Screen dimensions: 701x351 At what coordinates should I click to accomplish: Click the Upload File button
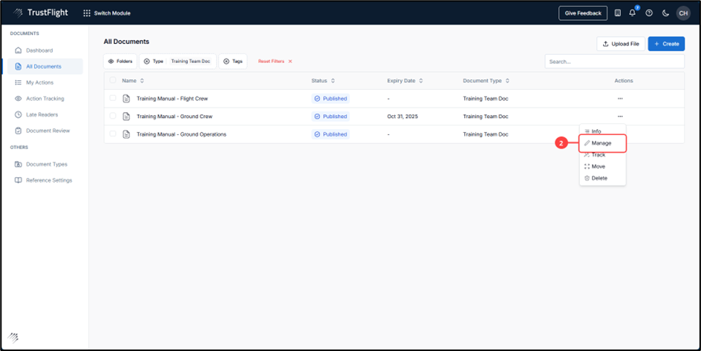coord(620,44)
